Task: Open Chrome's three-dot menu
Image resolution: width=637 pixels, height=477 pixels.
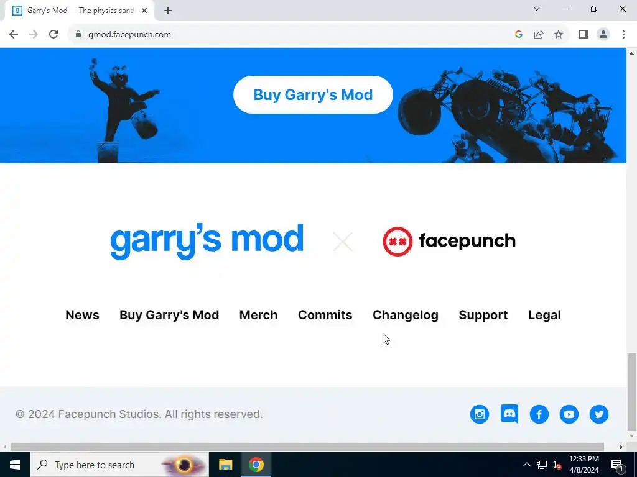Action: tap(623, 35)
